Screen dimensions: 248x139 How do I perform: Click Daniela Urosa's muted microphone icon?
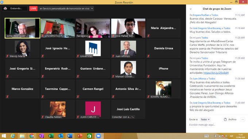148,56
